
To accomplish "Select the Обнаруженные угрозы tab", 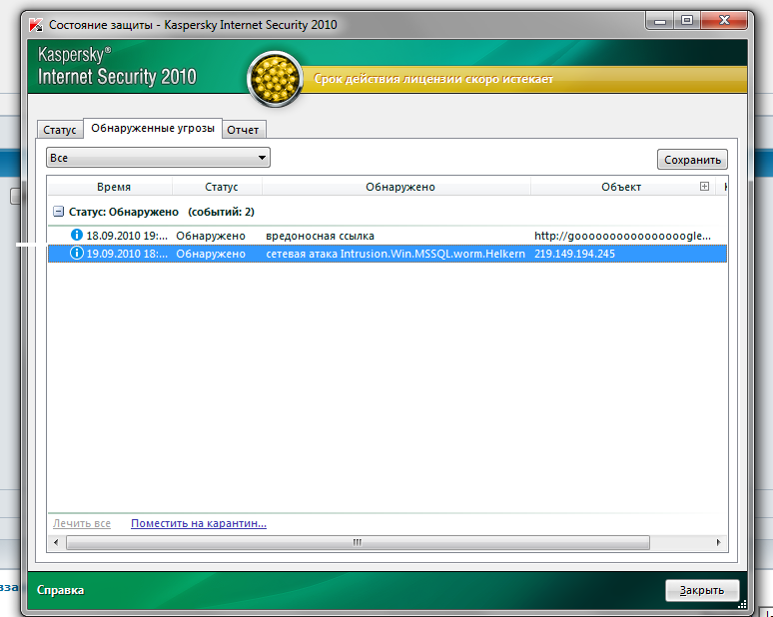I will [153, 128].
